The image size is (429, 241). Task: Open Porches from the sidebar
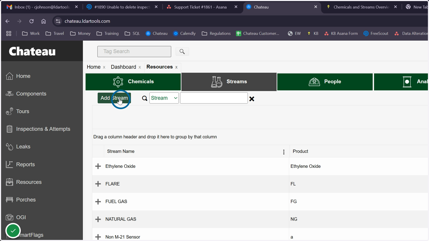[26, 200]
